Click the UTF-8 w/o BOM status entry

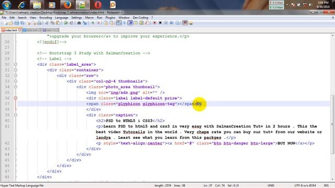[x=306, y=186]
